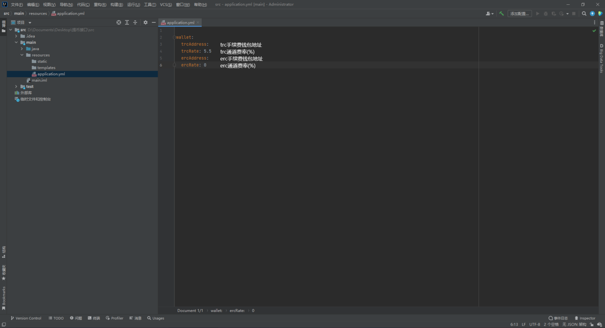Collapse all items in project tree
This screenshot has height=328, width=605.
coord(135,22)
